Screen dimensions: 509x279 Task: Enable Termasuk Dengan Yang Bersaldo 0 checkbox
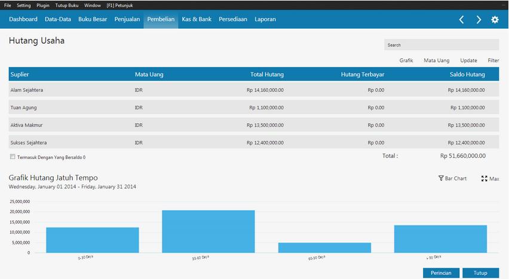13,157
